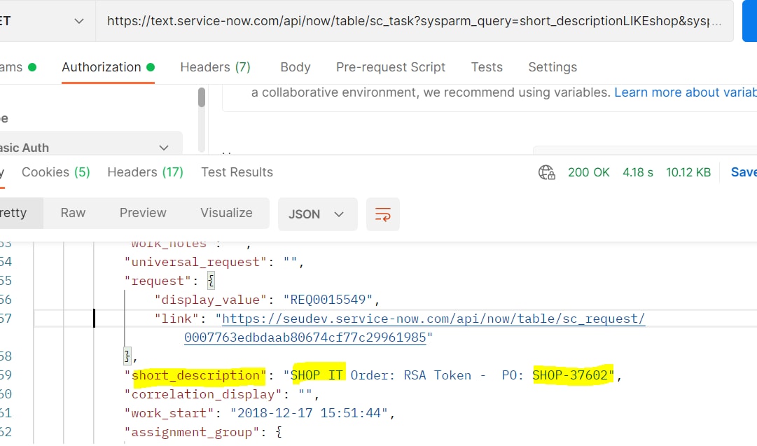
Task: Click the request URL input field
Action: pos(413,21)
